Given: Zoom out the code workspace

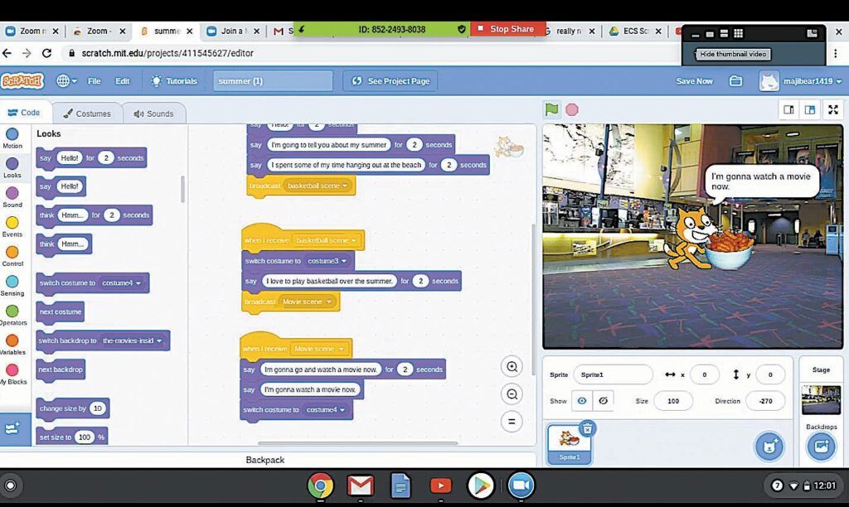Looking at the screenshot, I should tap(512, 394).
